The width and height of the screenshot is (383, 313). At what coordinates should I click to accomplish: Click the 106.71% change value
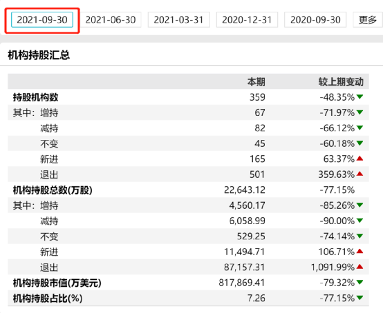click(337, 252)
